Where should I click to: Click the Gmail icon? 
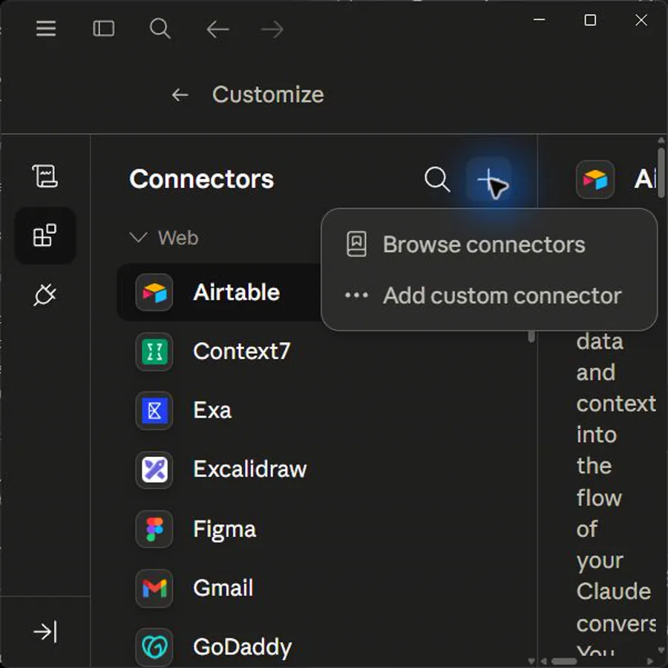154,588
